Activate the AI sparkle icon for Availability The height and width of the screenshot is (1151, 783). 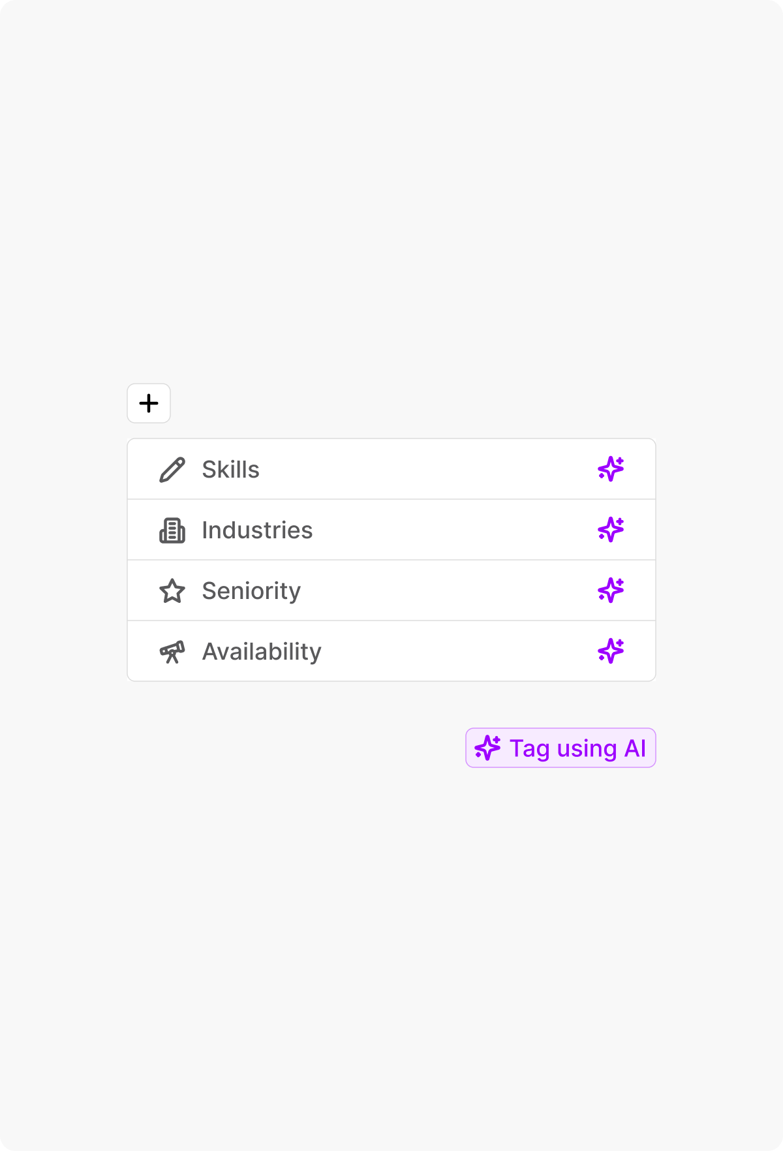[x=611, y=651]
